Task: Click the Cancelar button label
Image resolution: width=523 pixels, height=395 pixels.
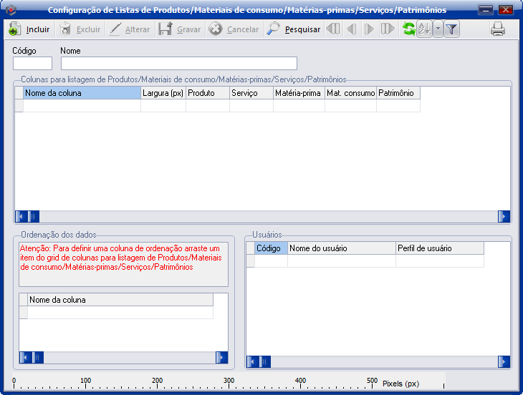Action: click(243, 29)
